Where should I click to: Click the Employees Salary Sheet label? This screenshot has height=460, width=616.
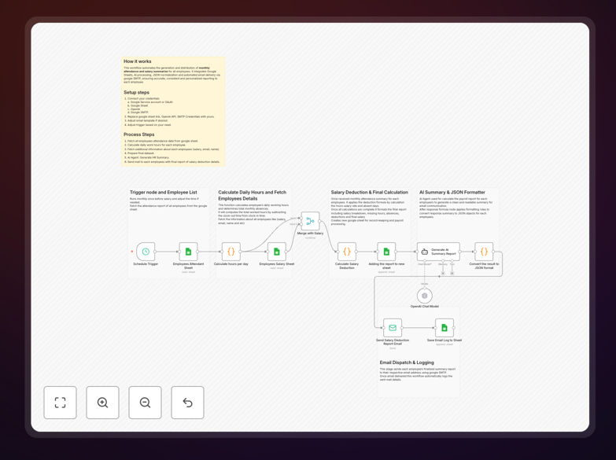coord(277,264)
